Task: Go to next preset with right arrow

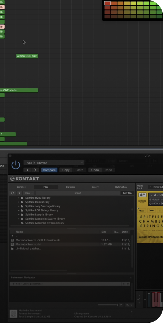Action: click(x=35, y=170)
